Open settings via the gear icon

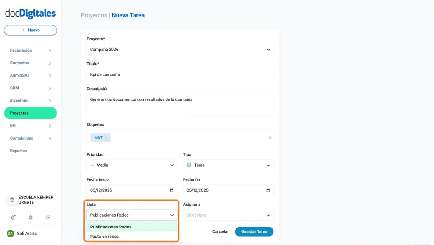pos(30,217)
